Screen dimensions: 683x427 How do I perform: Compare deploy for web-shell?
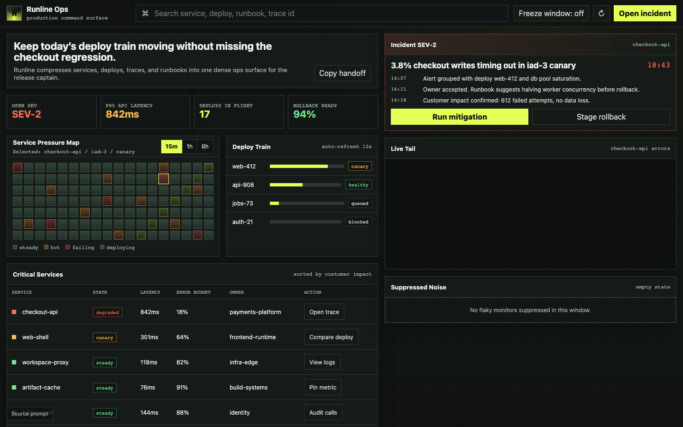pyautogui.click(x=331, y=337)
